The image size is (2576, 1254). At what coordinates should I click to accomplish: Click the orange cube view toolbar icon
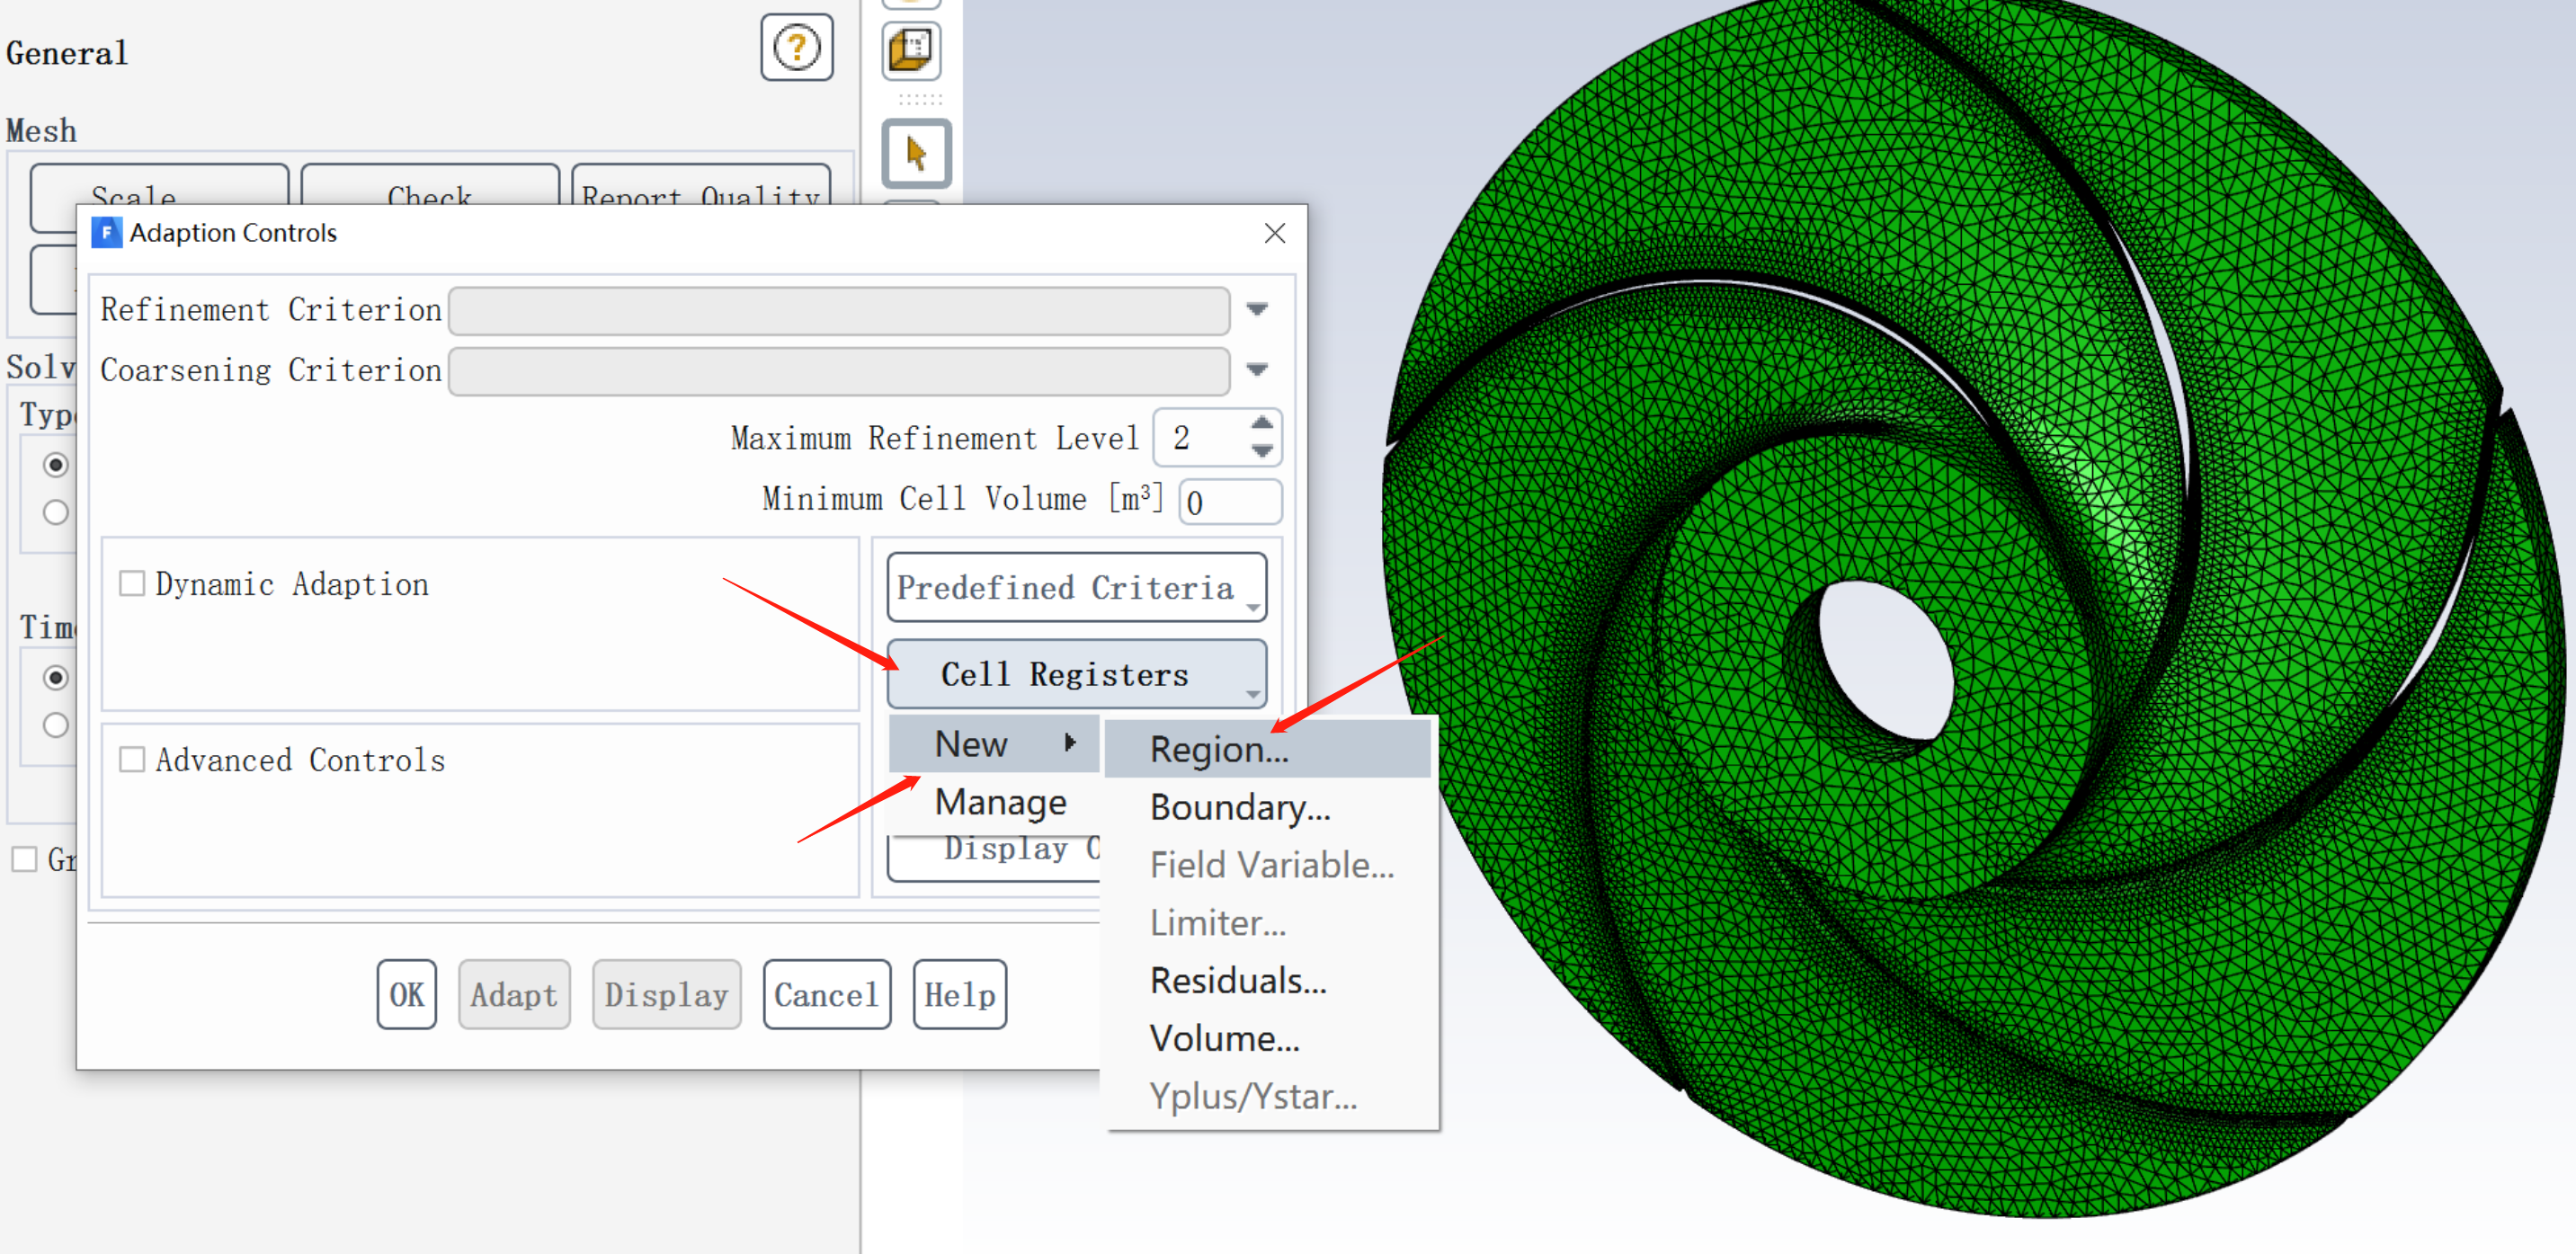click(x=911, y=50)
